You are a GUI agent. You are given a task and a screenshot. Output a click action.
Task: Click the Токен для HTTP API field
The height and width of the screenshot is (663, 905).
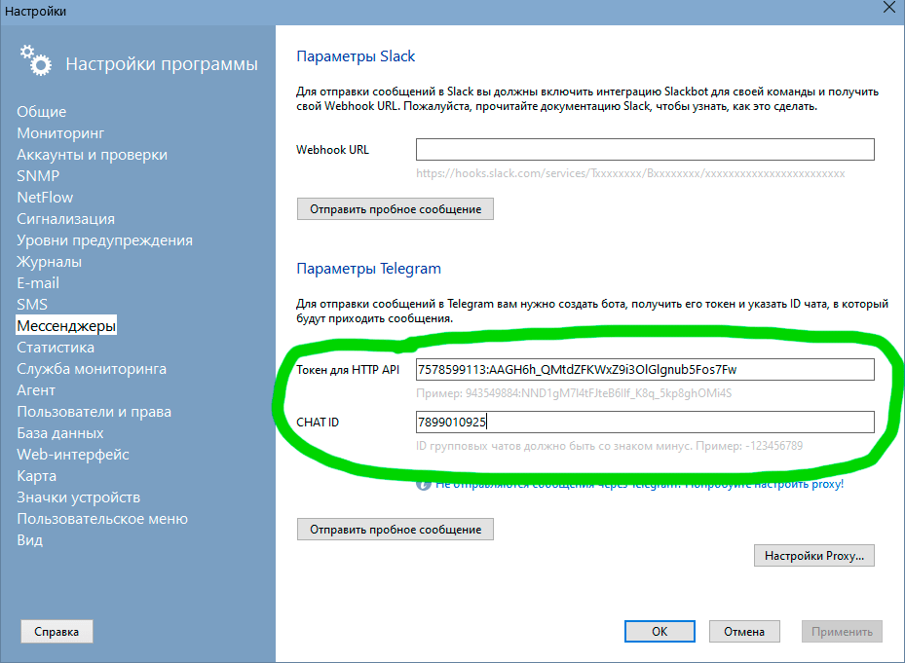point(645,369)
